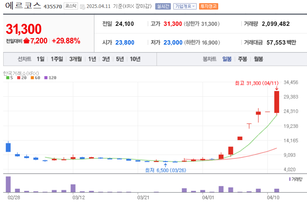Switch to 주봉 weekly candle chart
This screenshot has width=307, height=203.
coord(242,59)
